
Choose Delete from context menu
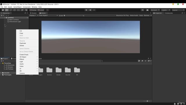27,45
